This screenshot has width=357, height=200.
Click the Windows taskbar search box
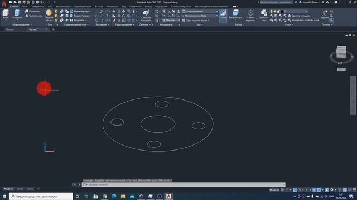(x=41, y=196)
